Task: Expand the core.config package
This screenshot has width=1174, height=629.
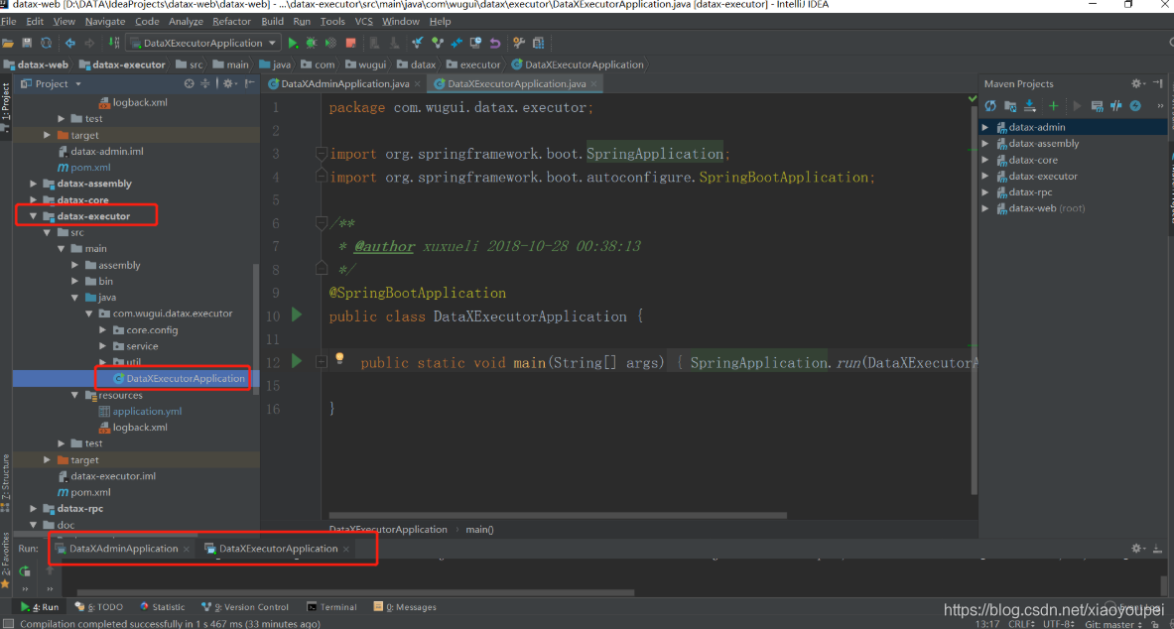Action: tap(103, 330)
